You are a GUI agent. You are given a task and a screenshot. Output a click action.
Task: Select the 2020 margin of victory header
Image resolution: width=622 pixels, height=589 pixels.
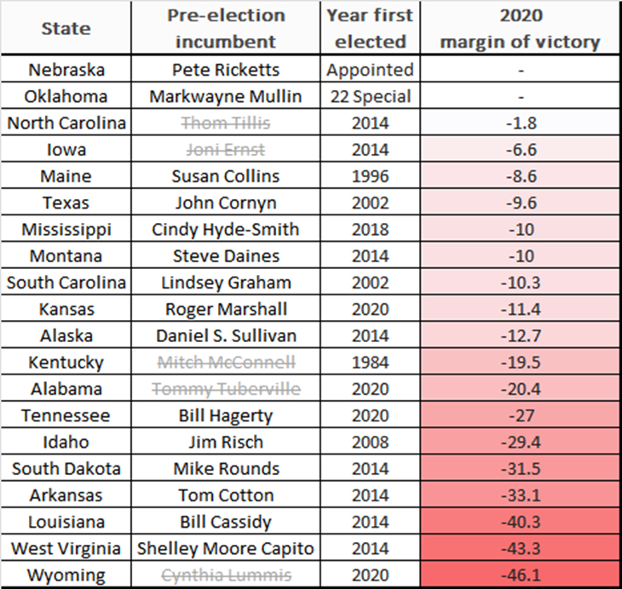pos(519,28)
